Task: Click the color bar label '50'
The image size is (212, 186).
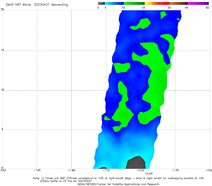Action: 169,8
